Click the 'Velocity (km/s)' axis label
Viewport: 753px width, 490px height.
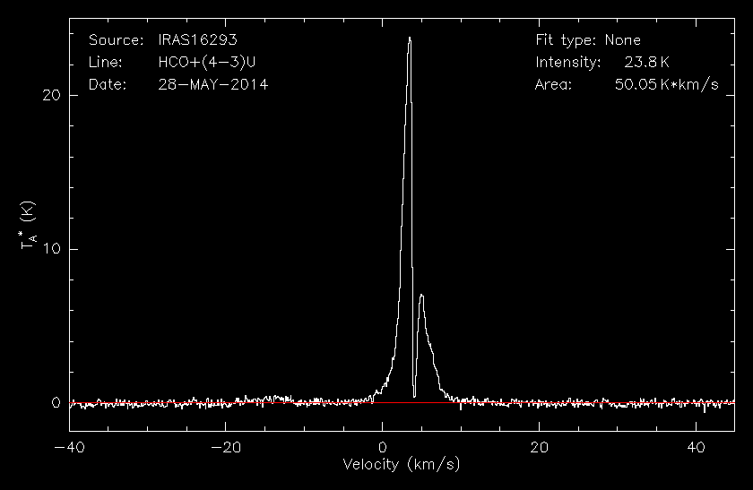402,465
